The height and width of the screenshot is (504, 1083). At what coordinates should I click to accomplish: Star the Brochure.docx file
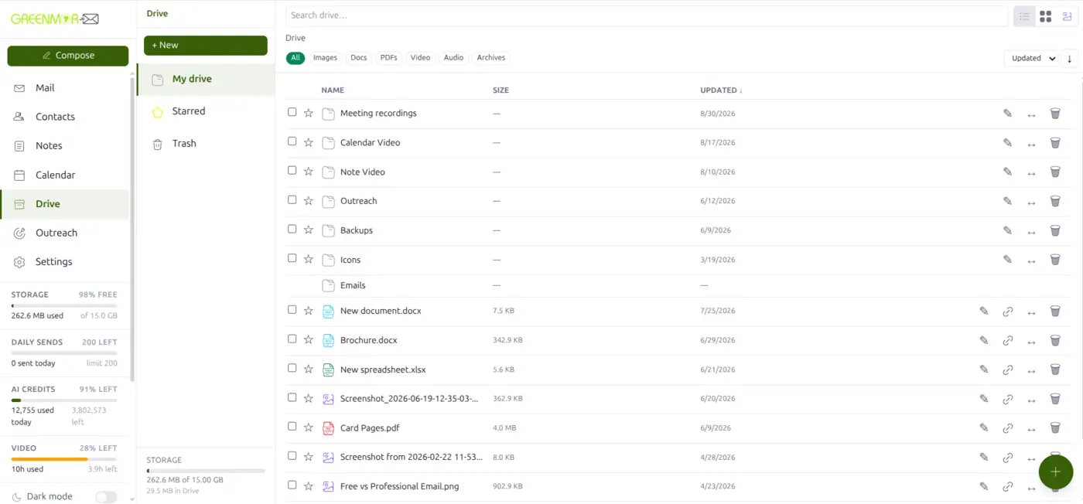tap(309, 340)
